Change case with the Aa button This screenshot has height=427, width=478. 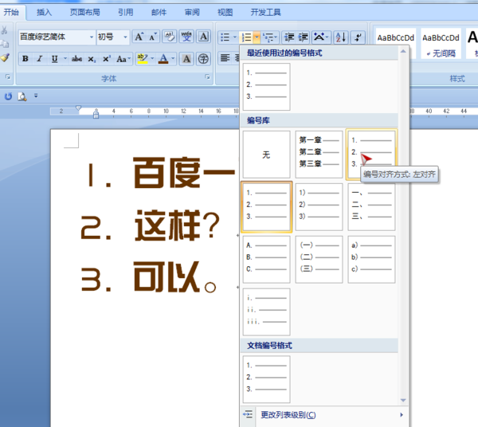(123, 58)
